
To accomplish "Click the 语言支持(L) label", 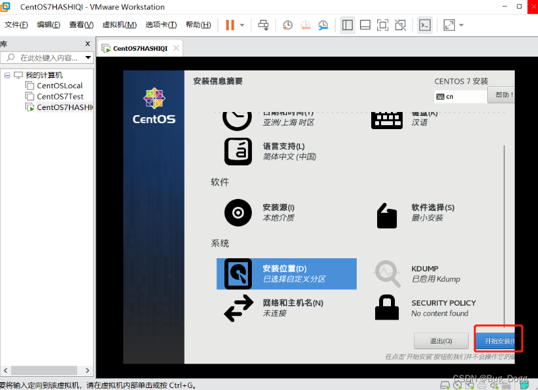I will click(x=284, y=146).
